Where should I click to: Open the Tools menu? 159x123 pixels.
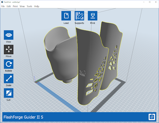click(30, 6)
